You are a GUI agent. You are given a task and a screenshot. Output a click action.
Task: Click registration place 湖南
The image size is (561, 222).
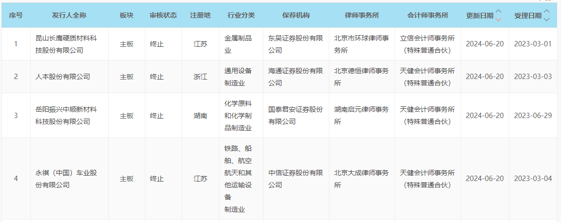200,116
